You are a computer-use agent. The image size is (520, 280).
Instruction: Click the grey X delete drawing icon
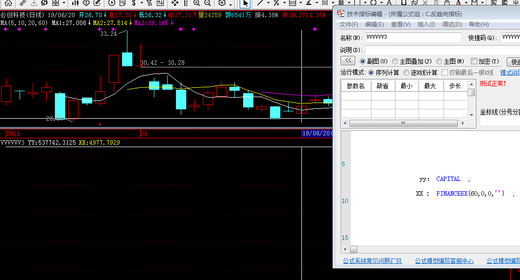425,2
